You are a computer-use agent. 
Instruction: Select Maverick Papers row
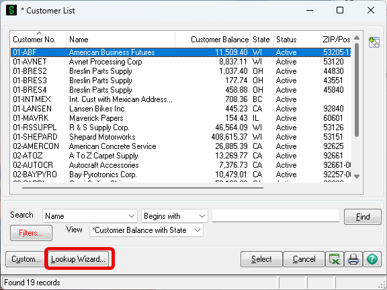coord(181,118)
